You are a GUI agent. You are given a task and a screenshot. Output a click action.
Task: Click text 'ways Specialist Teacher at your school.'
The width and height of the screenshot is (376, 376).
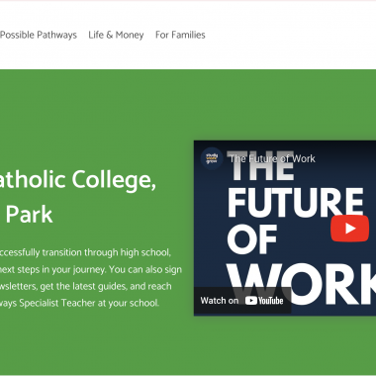(79, 303)
